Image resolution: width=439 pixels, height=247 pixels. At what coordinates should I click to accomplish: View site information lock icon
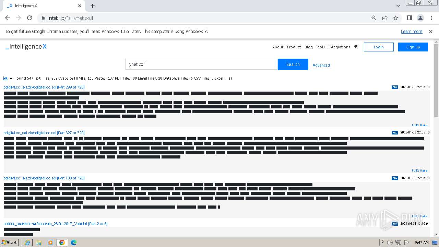click(43, 18)
